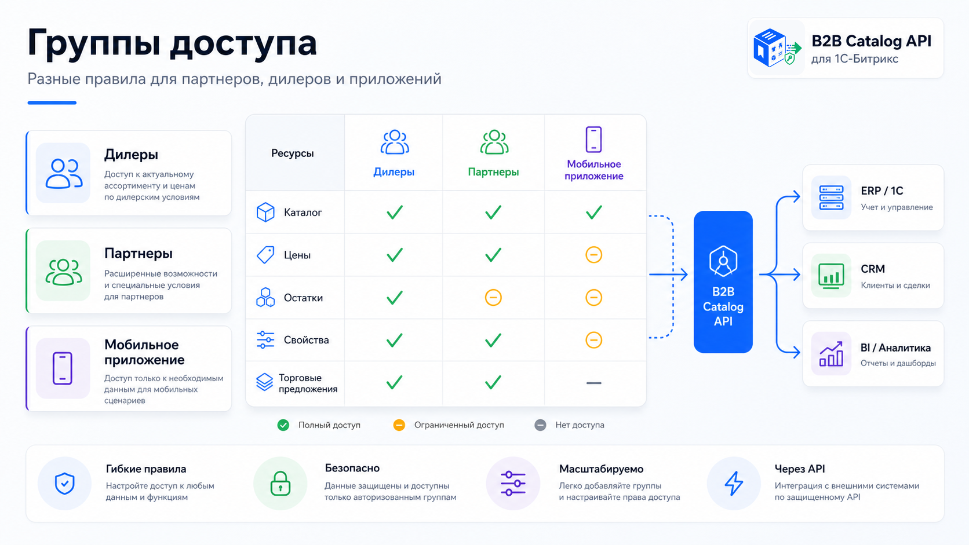The width and height of the screenshot is (969, 545).
Task: Click the Цены row label
Action: click(297, 255)
